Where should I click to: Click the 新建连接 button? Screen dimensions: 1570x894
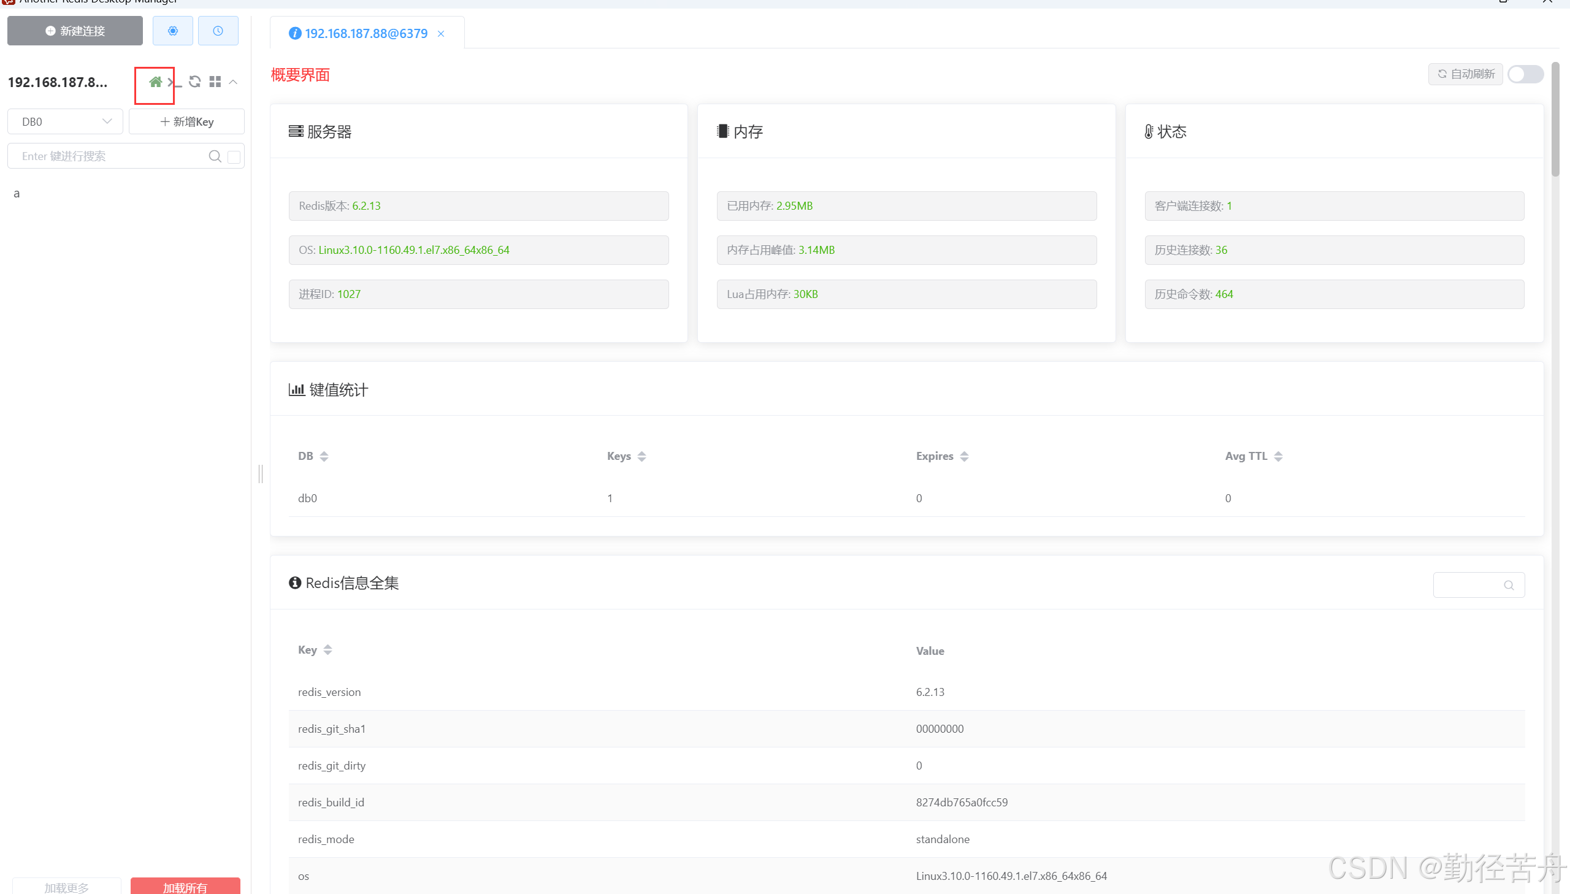tap(75, 31)
